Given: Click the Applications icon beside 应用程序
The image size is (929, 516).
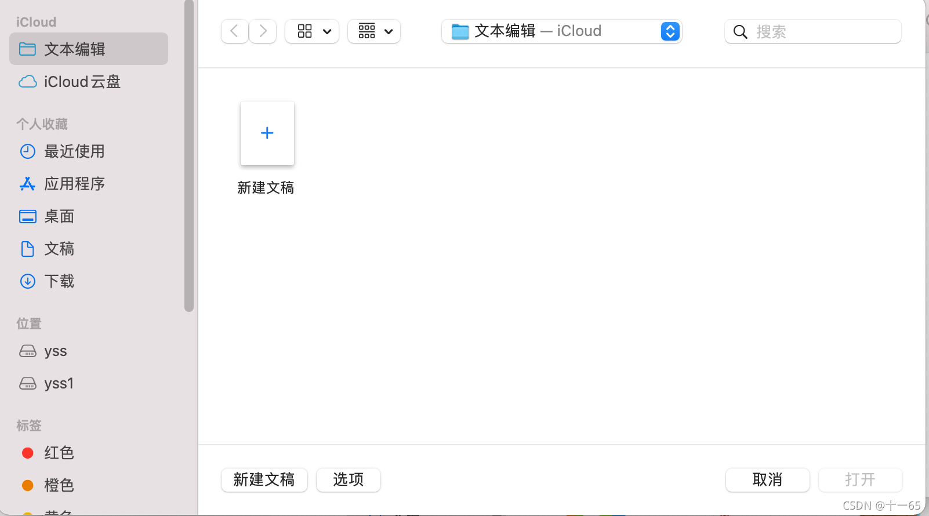Looking at the screenshot, I should 27,184.
